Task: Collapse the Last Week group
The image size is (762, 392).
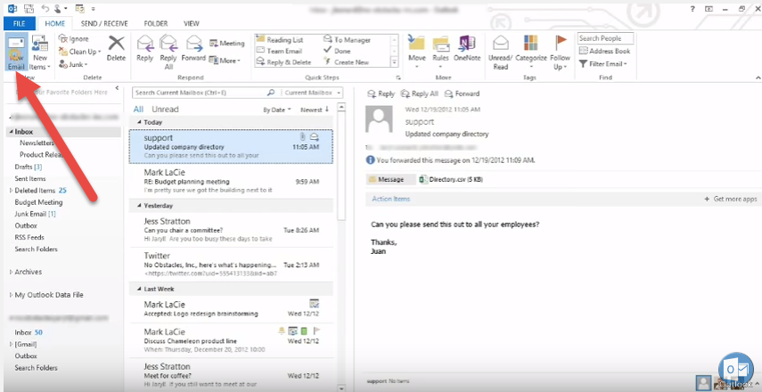Action: 140,289
